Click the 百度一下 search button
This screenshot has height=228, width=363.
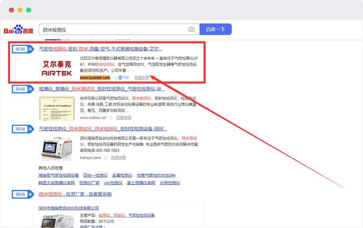tap(215, 29)
